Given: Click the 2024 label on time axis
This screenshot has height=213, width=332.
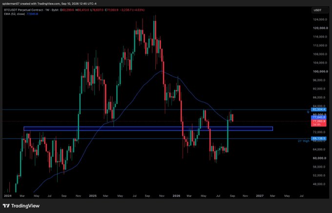Looking at the screenshot, I should pyautogui.click(x=8, y=196).
